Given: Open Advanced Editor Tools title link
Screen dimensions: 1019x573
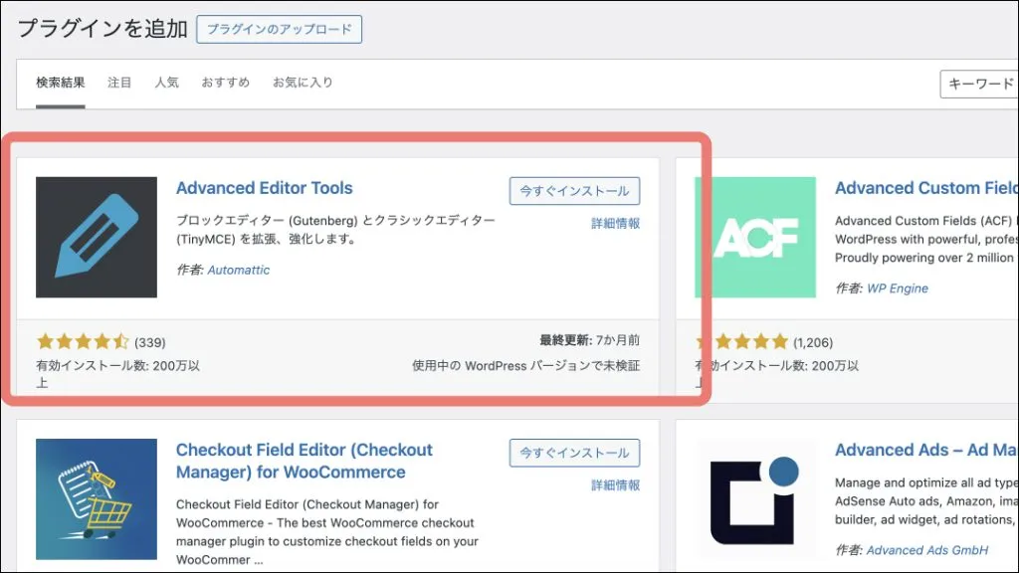Looking at the screenshot, I should [265, 188].
